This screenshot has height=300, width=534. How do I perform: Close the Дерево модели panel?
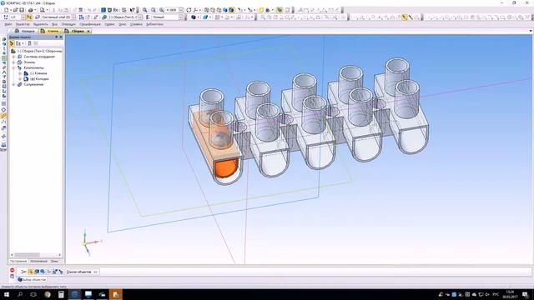[x=61, y=37]
